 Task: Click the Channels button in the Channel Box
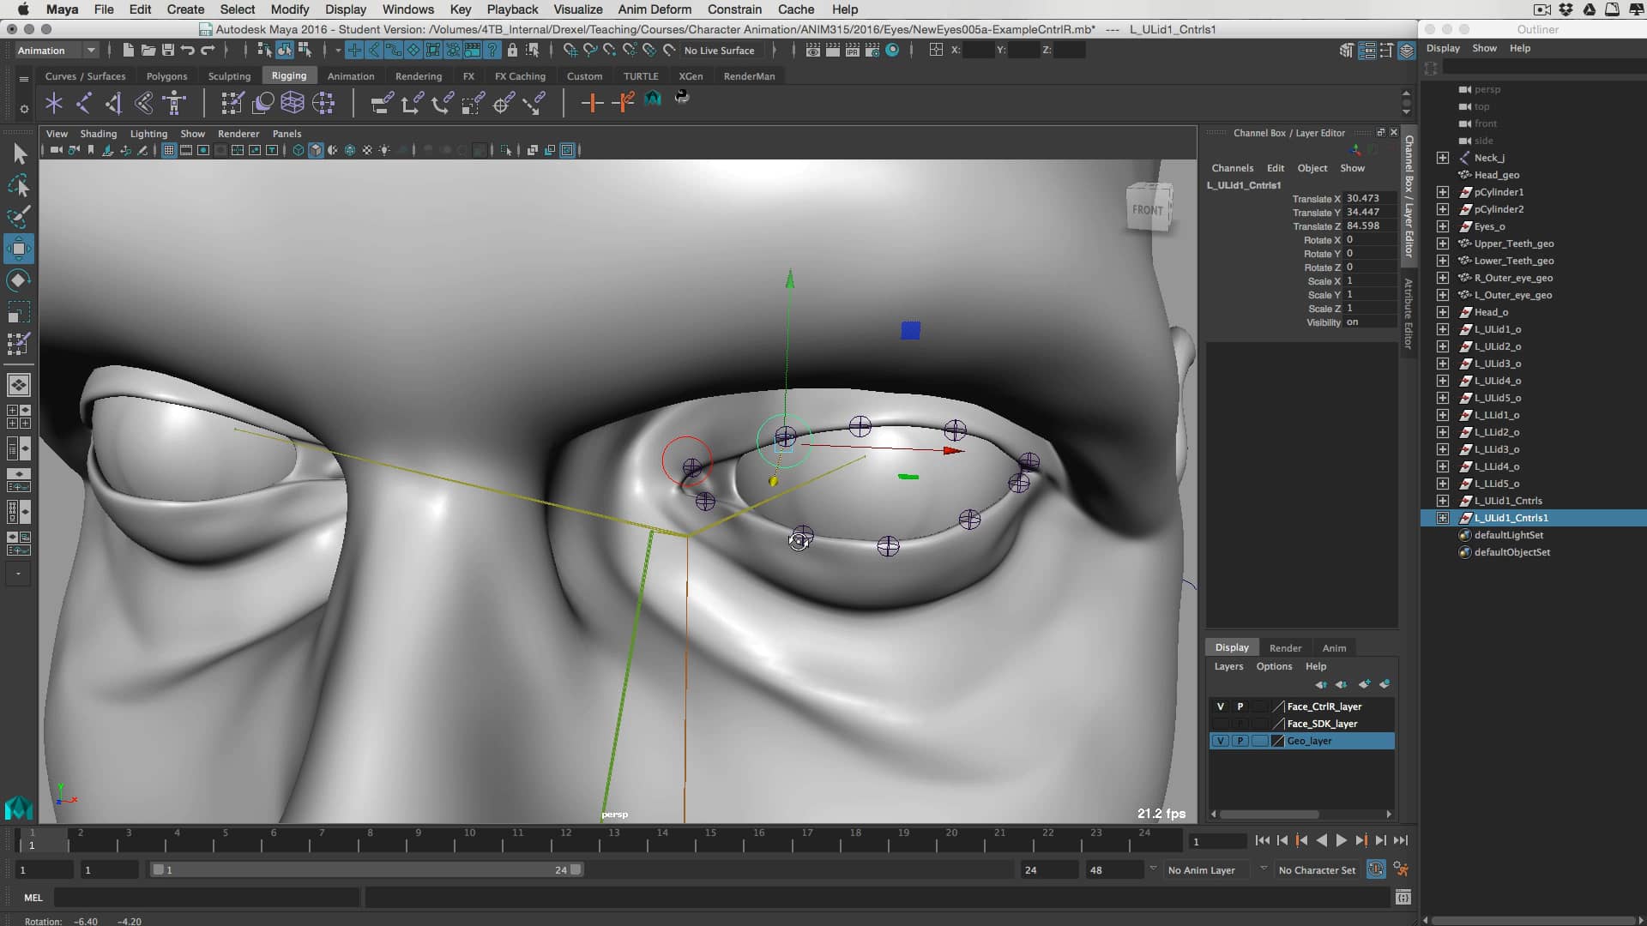point(1233,168)
